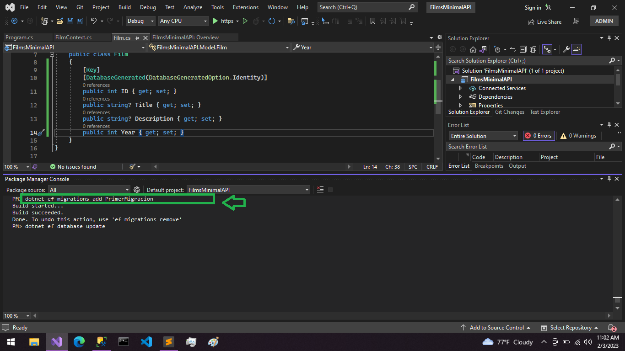Open Package source settings gear

[x=136, y=190]
